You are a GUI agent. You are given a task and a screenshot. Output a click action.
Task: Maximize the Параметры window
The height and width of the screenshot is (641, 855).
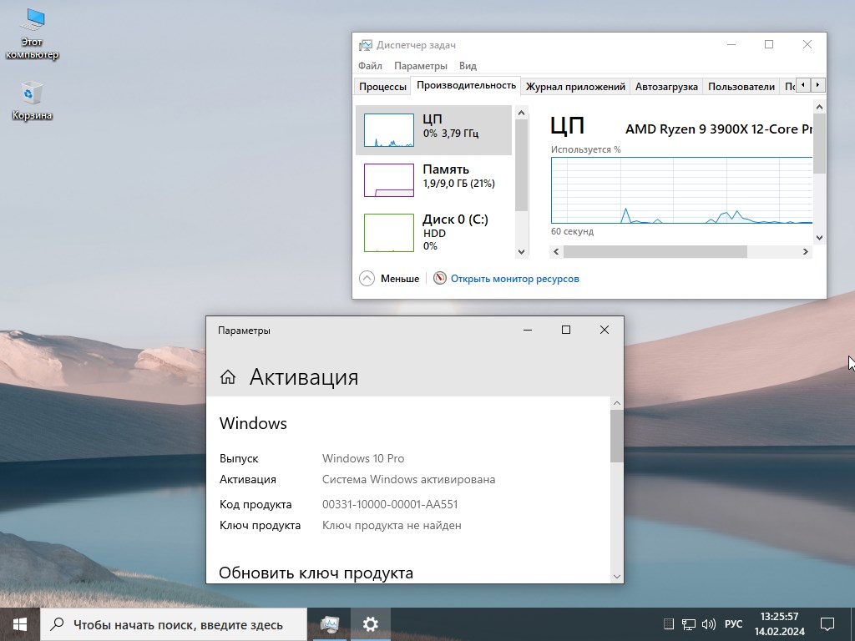coord(566,330)
